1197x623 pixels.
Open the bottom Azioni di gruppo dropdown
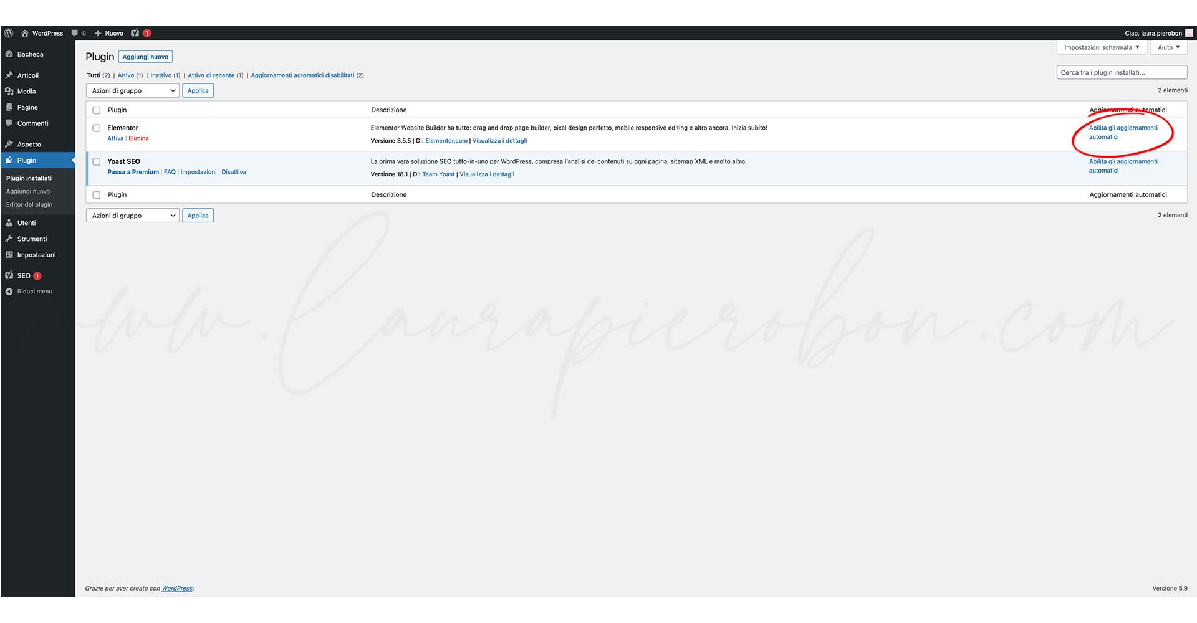133,216
